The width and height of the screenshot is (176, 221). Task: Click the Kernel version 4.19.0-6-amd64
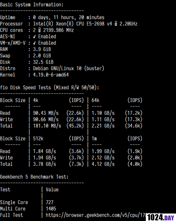[x=51, y=75]
